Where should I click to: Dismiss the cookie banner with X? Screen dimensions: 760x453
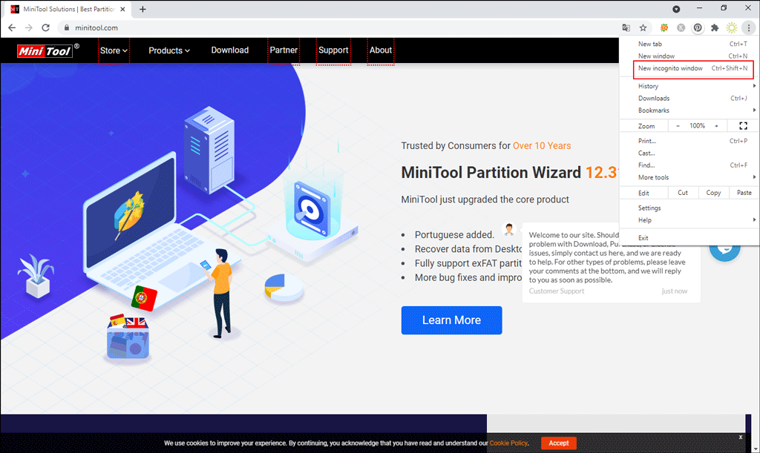click(x=741, y=437)
